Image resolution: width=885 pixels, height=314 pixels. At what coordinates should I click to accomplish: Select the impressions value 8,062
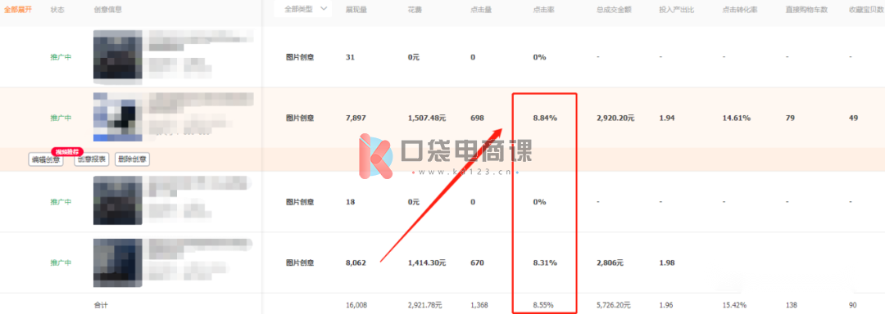coord(356,262)
